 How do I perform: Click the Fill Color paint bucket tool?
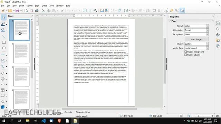coord(3,30)
